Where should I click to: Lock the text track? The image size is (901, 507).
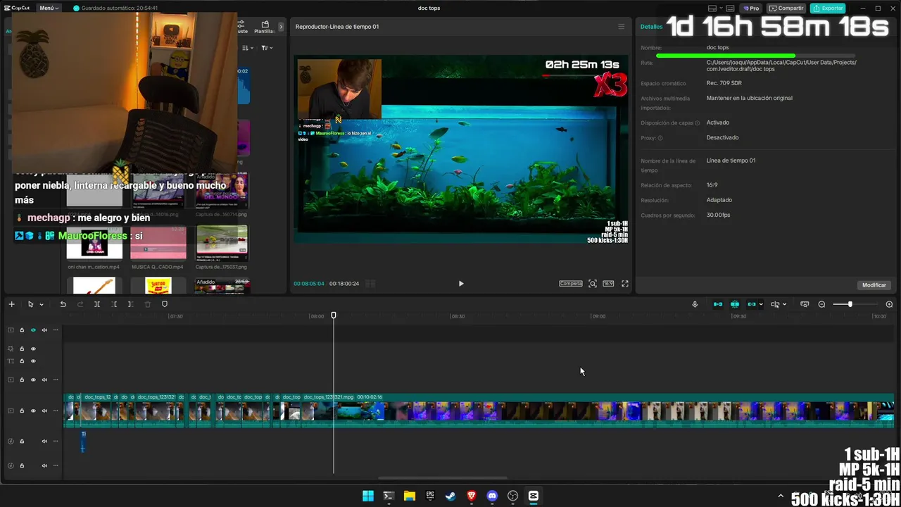[22, 361]
